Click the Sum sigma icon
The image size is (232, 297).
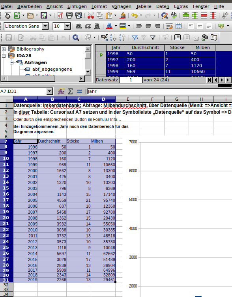[70, 91]
